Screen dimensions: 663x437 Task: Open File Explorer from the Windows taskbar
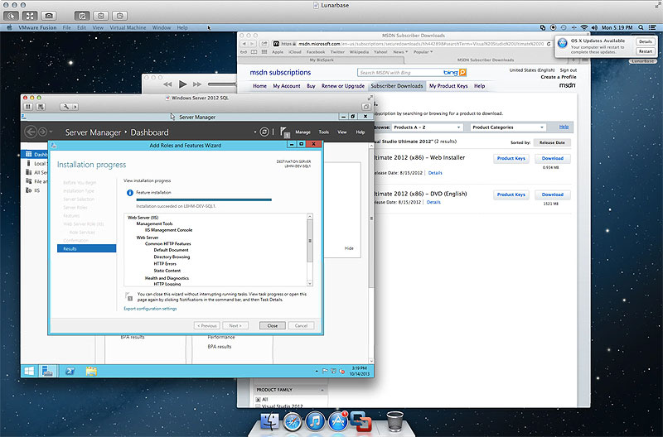[91, 371]
